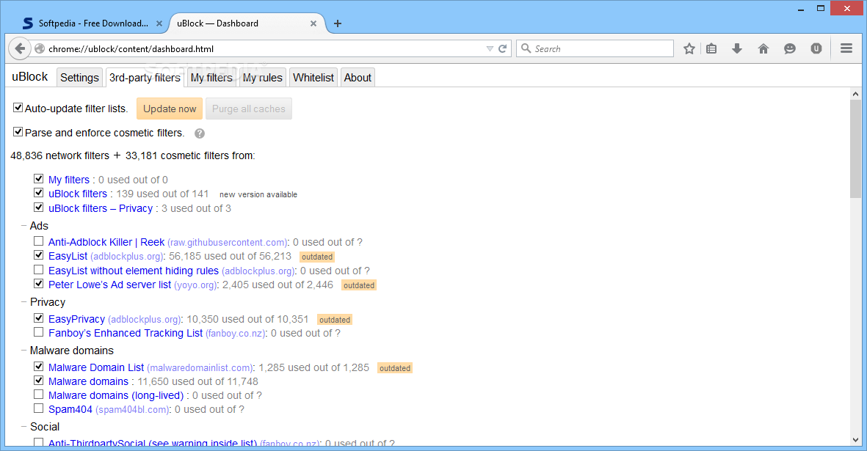Enable Anti-Adblock Killer | Reek checkbox

(x=38, y=241)
